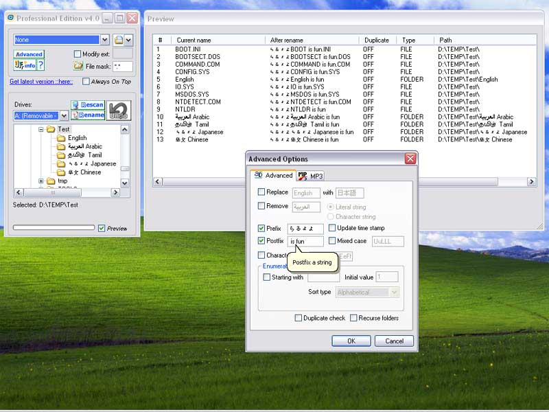Click the question mark help icon
The image size is (549, 412).
coord(40,65)
